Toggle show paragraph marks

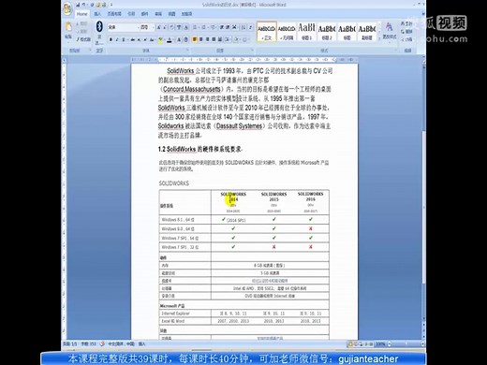click(250, 27)
